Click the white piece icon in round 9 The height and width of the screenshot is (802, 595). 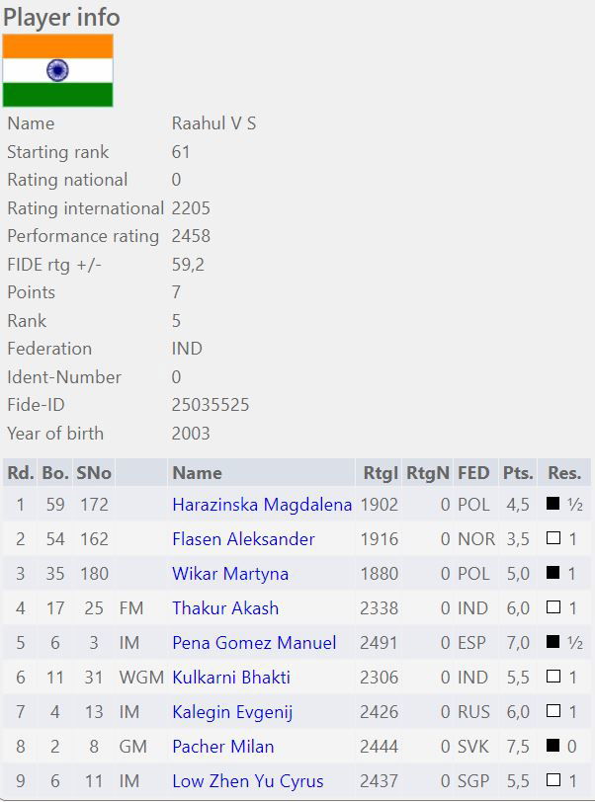[x=553, y=781]
